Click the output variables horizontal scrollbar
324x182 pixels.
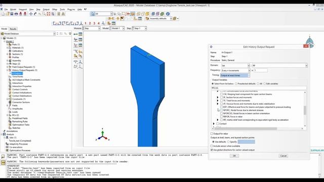[245, 128]
